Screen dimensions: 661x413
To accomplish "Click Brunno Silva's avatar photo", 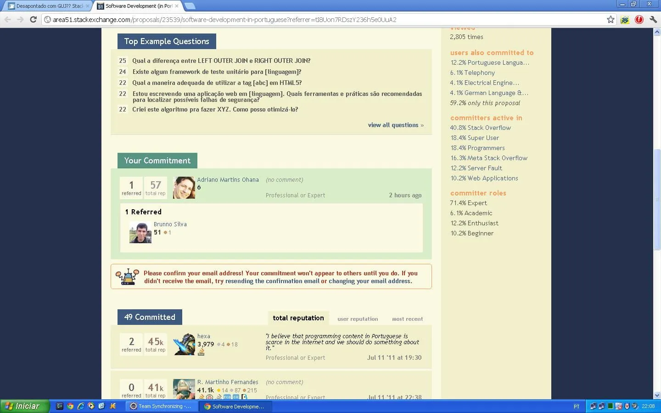I will [140, 232].
